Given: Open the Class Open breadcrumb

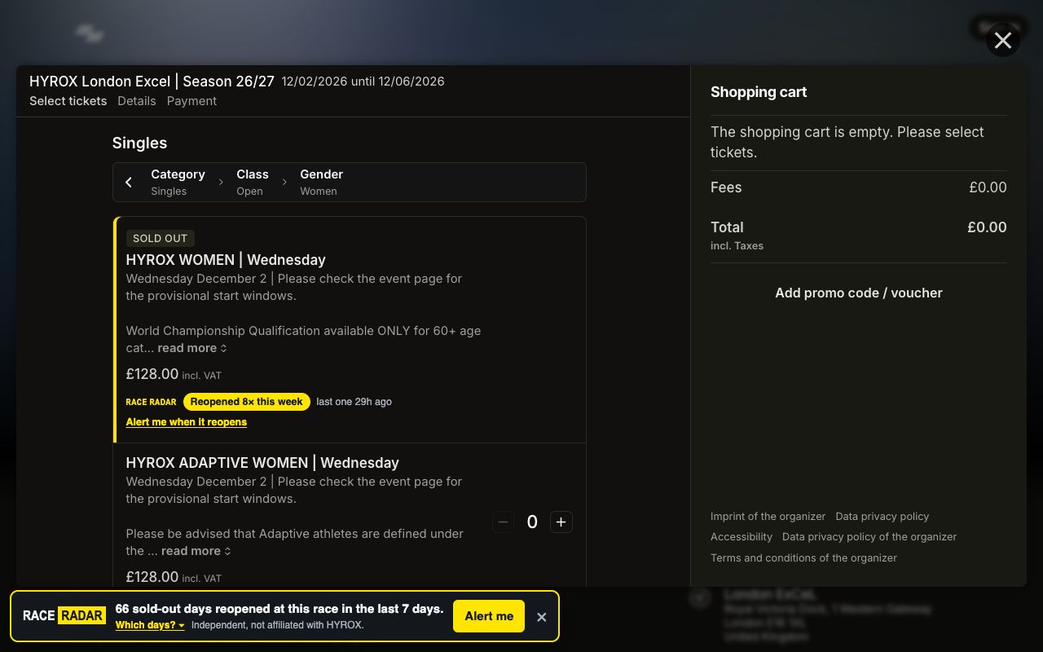Looking at the screenshot, I should (x=253, y=183).
